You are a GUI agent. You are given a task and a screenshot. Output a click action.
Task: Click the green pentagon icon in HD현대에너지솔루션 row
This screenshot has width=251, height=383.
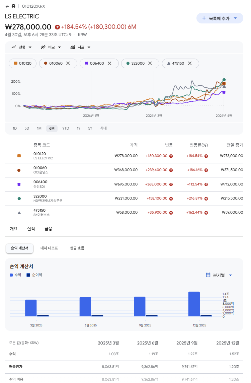tap(19, 198)
